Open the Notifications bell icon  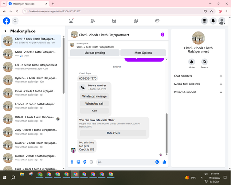(213, 21)
